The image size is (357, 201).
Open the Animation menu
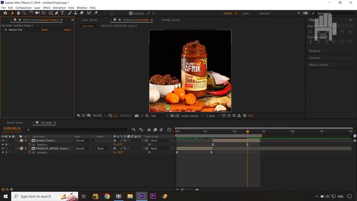pyautogui.click(x=59, y=8)
